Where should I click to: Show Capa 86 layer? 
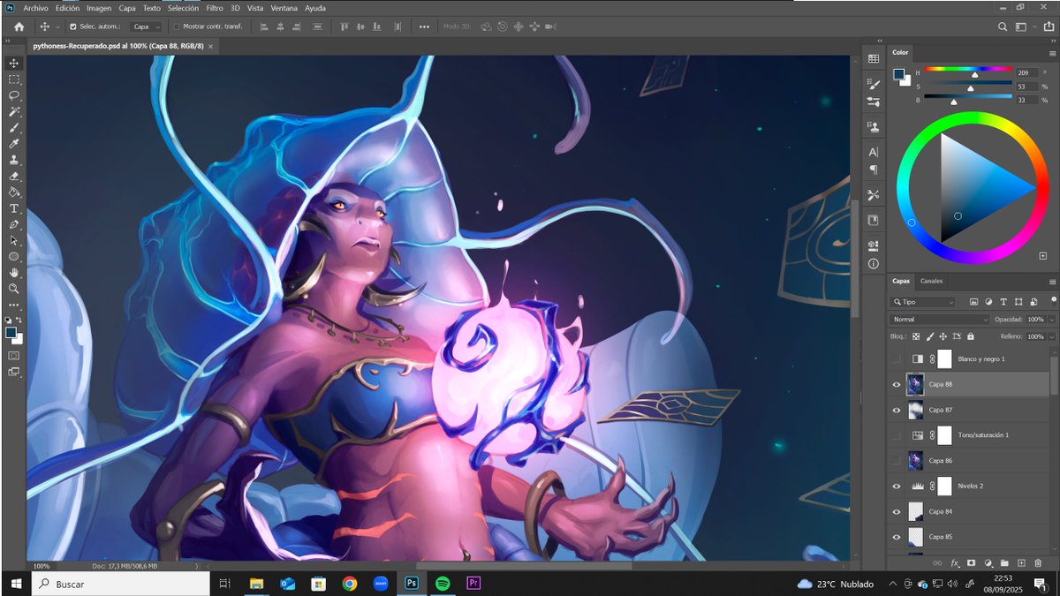[x=897, y=461]
